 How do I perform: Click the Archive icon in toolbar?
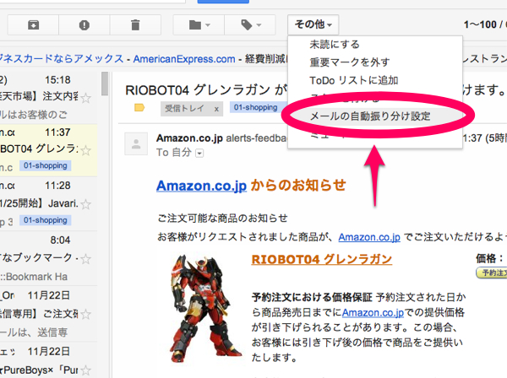point(33,24)
